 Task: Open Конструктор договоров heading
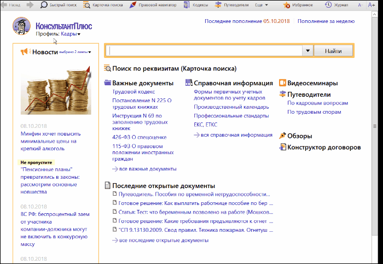[324, 147]
